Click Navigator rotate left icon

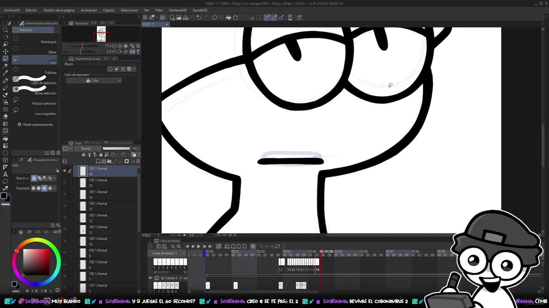(x=115, y=52)
